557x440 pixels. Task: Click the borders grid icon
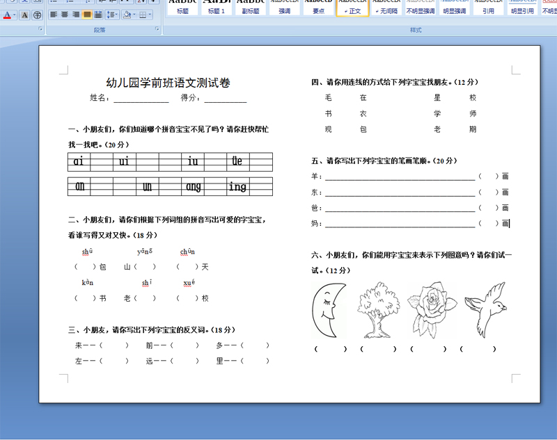coord(143,15)
